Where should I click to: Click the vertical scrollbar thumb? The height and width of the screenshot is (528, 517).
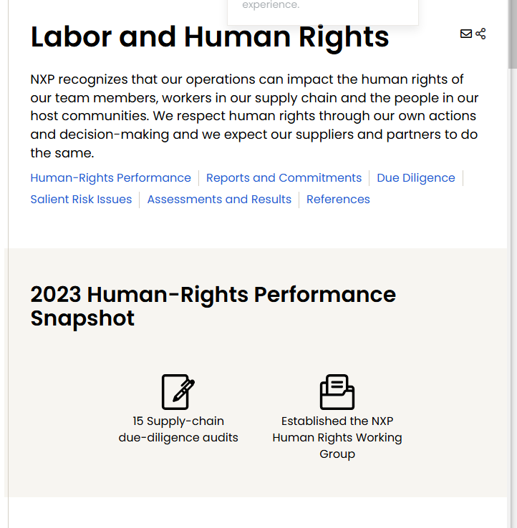[x=512, y=34]
